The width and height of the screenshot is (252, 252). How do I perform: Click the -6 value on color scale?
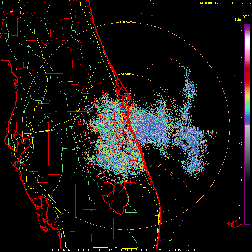pos(241,193)
